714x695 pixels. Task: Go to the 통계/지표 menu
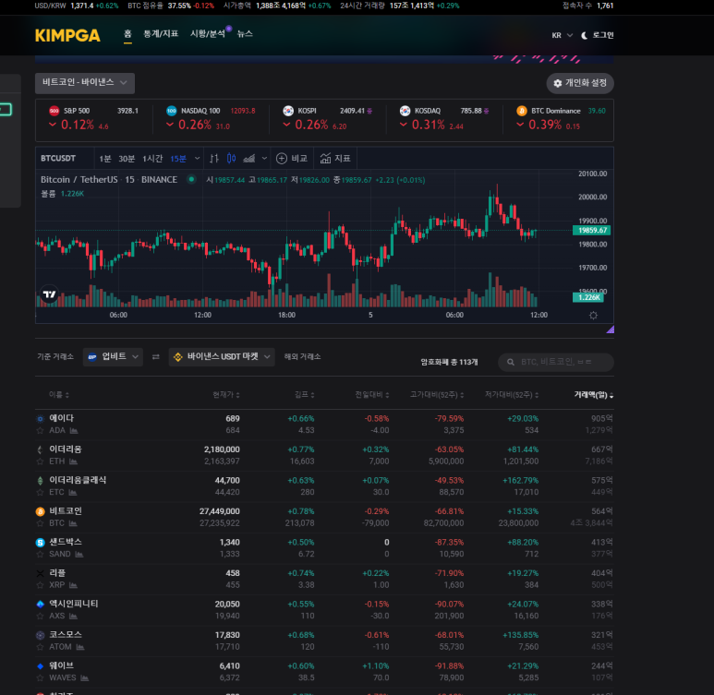161,34
